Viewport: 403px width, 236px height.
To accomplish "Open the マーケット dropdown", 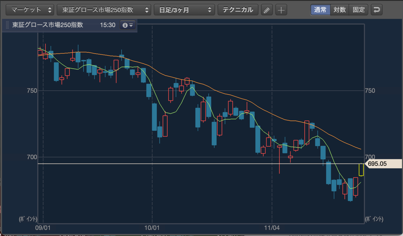I will click(x=30, y=10).
